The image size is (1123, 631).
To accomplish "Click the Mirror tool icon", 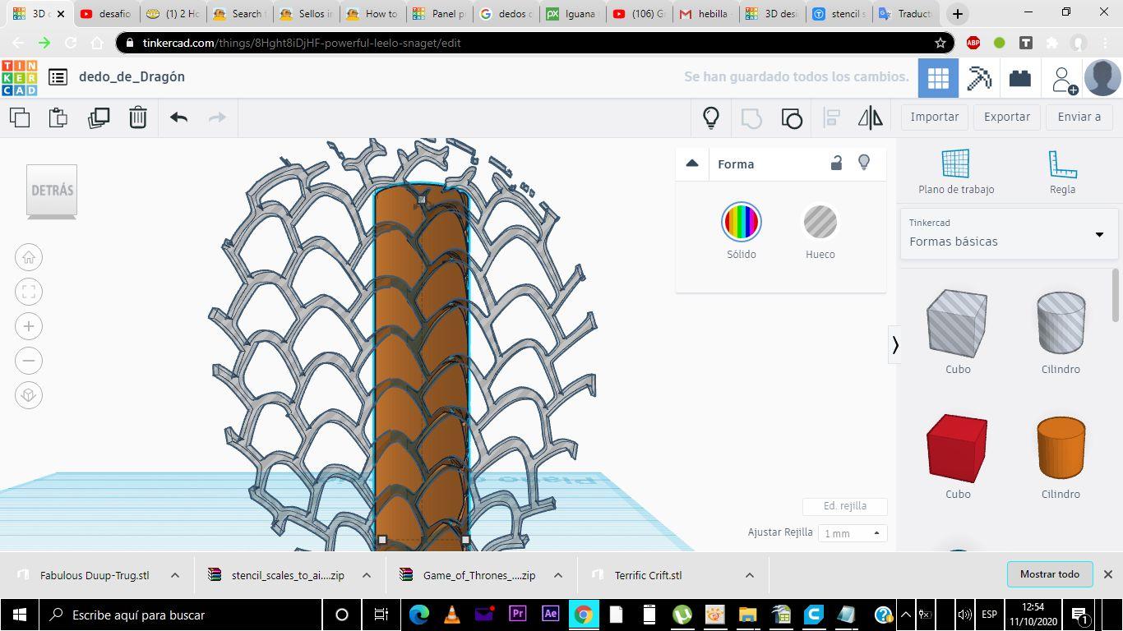I will (870, 117).
